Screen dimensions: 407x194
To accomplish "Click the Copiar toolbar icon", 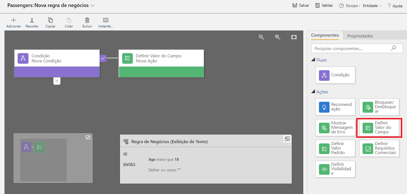I will 50,20.
